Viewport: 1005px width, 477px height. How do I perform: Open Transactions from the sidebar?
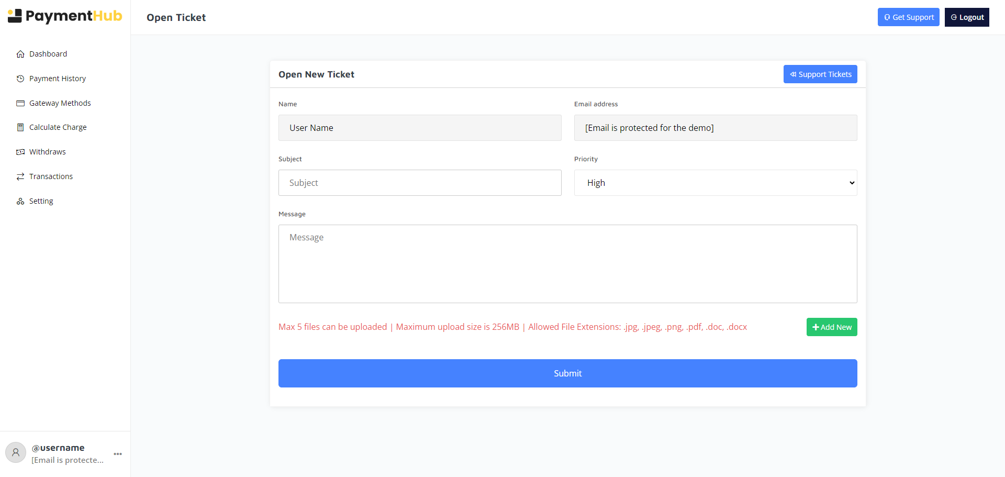(51, 176)
